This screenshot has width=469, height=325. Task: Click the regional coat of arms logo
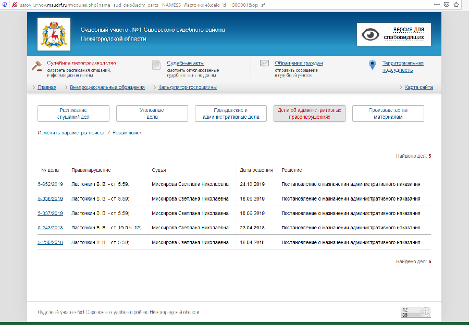click(54, 34)
